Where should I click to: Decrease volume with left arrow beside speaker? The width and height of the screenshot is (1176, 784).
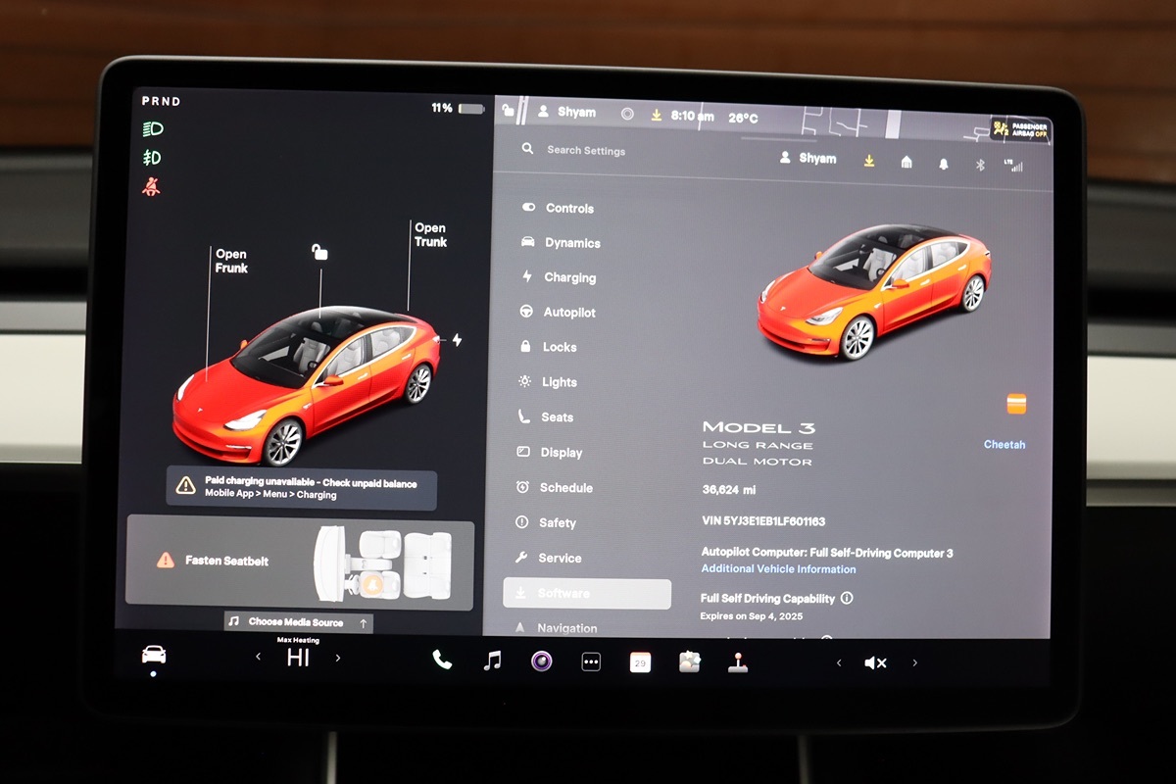839,663
